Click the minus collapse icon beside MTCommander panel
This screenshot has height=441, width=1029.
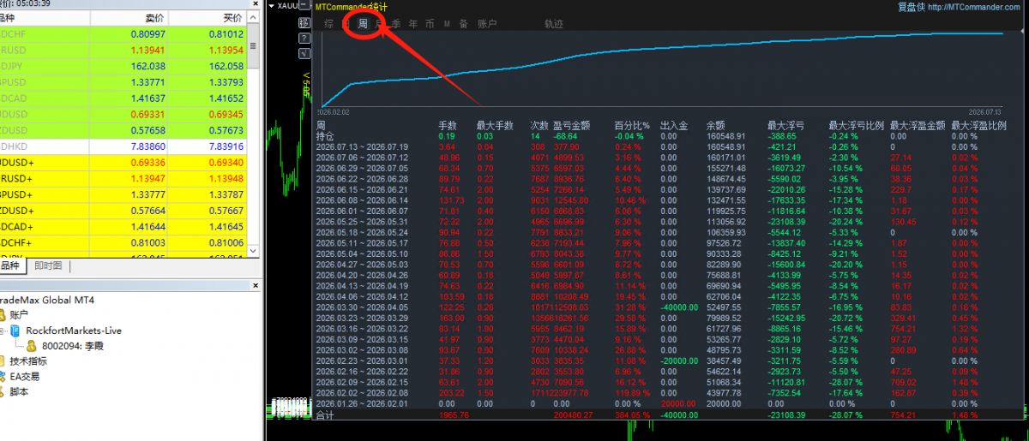304,5
